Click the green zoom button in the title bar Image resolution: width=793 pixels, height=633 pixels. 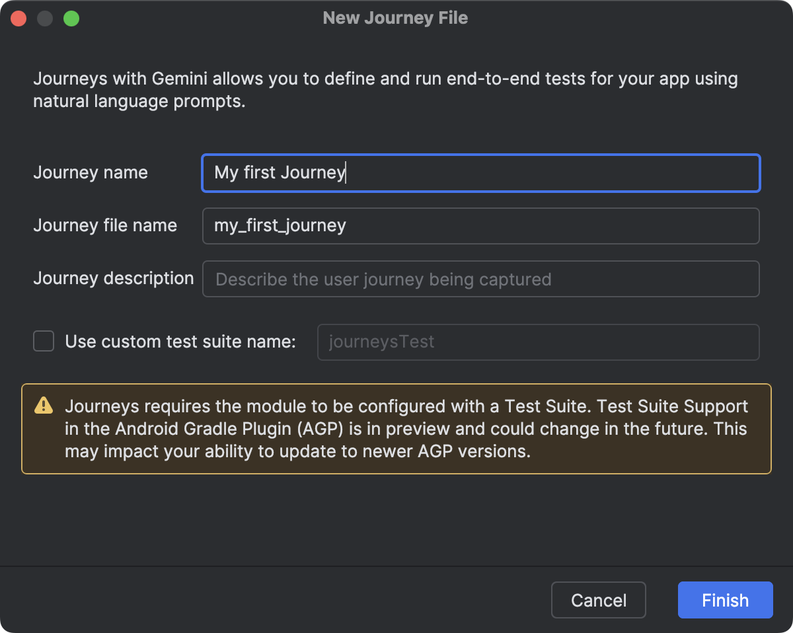(71, 18)
